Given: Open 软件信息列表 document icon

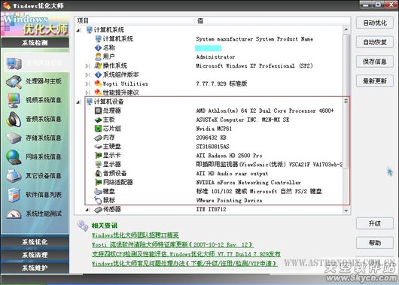Looking at the screenshot, I should coord(14,195).
